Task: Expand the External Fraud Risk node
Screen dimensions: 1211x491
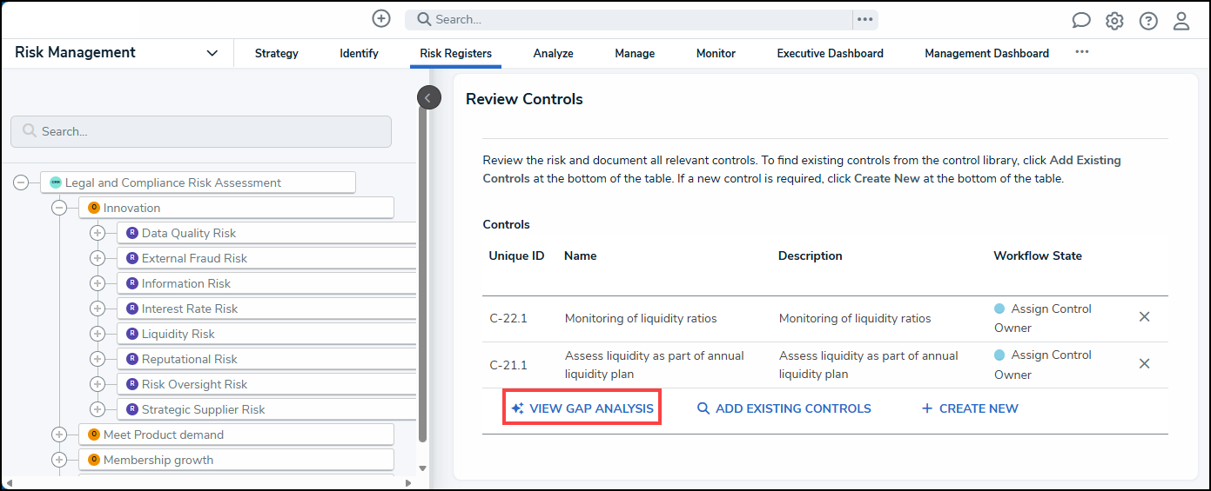Action: pos(98,258)
